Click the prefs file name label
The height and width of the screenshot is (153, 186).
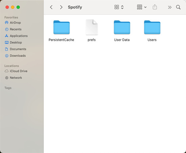92,40
